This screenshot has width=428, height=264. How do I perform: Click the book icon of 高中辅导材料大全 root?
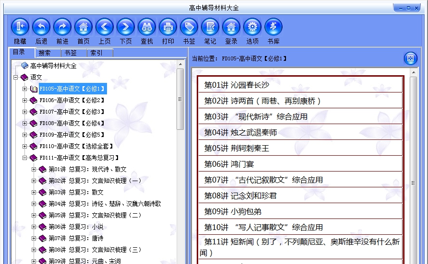[24, 65]
